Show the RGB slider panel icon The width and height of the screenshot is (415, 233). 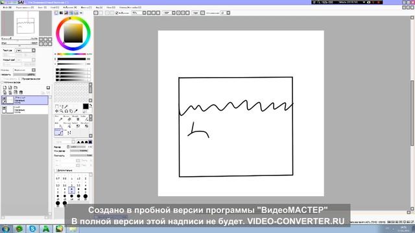click(61, 13)
